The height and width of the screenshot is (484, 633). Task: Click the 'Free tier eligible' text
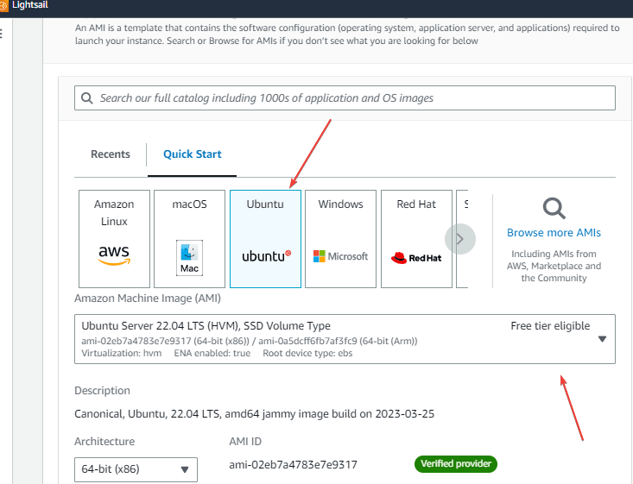coord(550,326)
